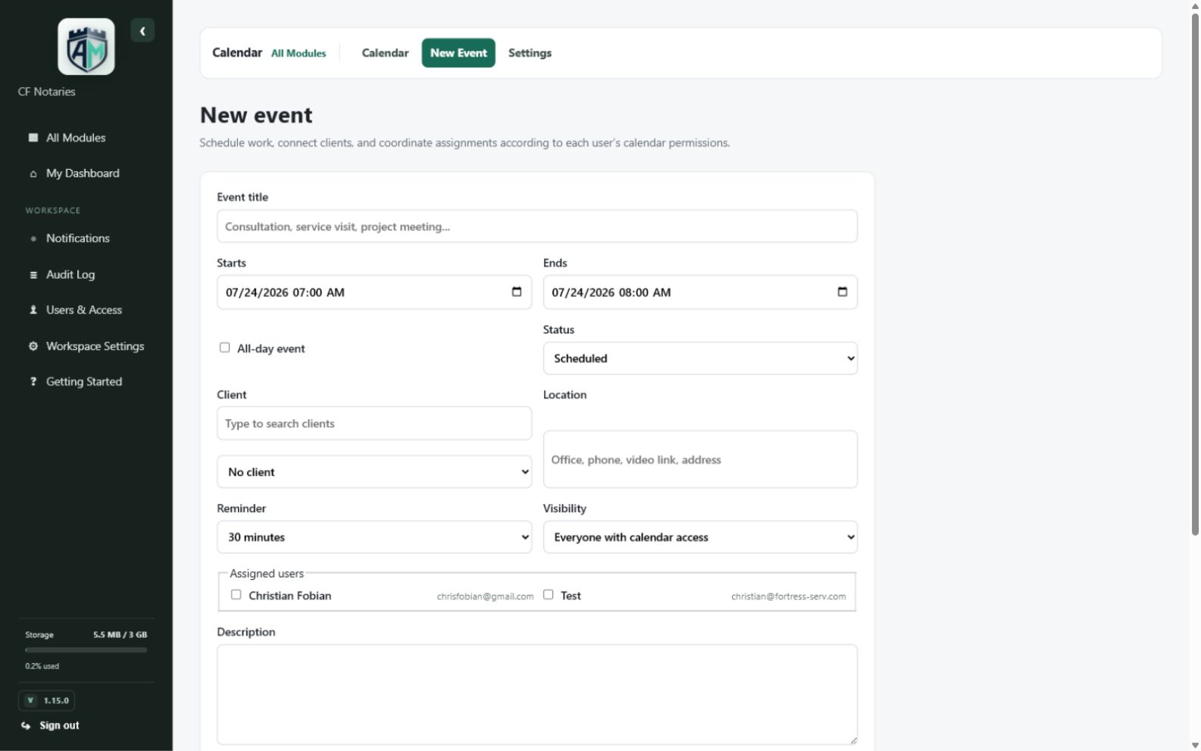Open the Starts date picker calendar icon

516,292
